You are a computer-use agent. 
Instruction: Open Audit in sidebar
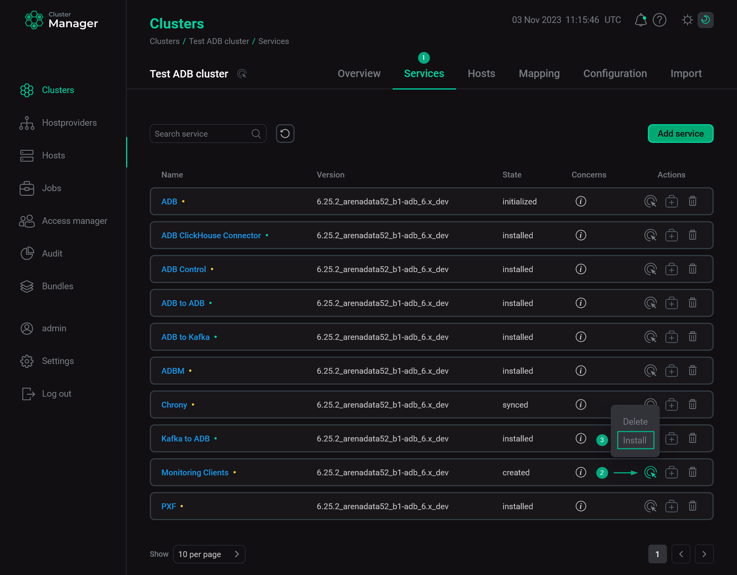(x=41, y=253)
